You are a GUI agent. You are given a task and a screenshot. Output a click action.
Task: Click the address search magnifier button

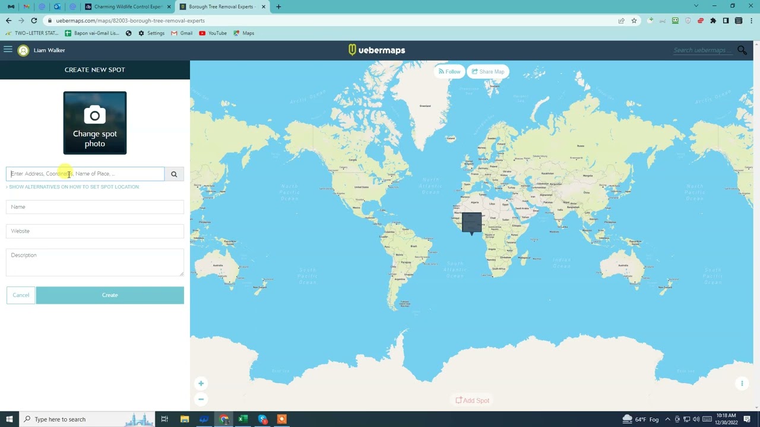pos(174,174)
